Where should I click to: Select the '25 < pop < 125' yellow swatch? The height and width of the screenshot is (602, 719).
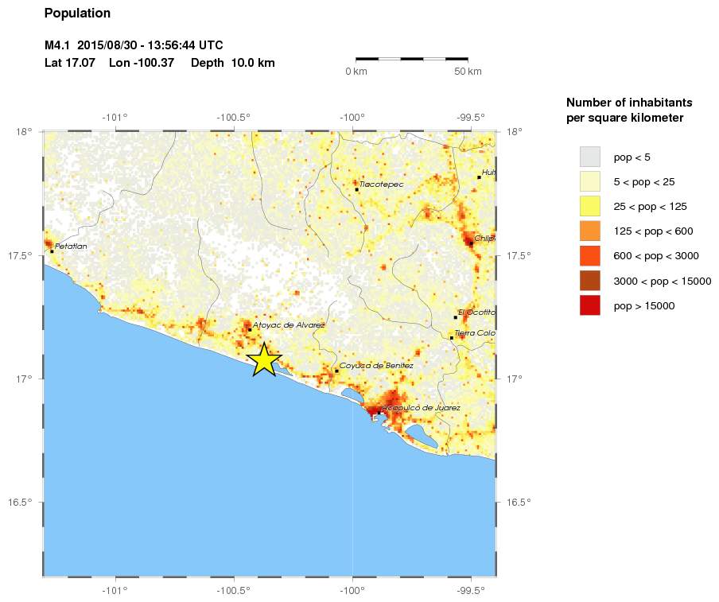click(589, 206)
